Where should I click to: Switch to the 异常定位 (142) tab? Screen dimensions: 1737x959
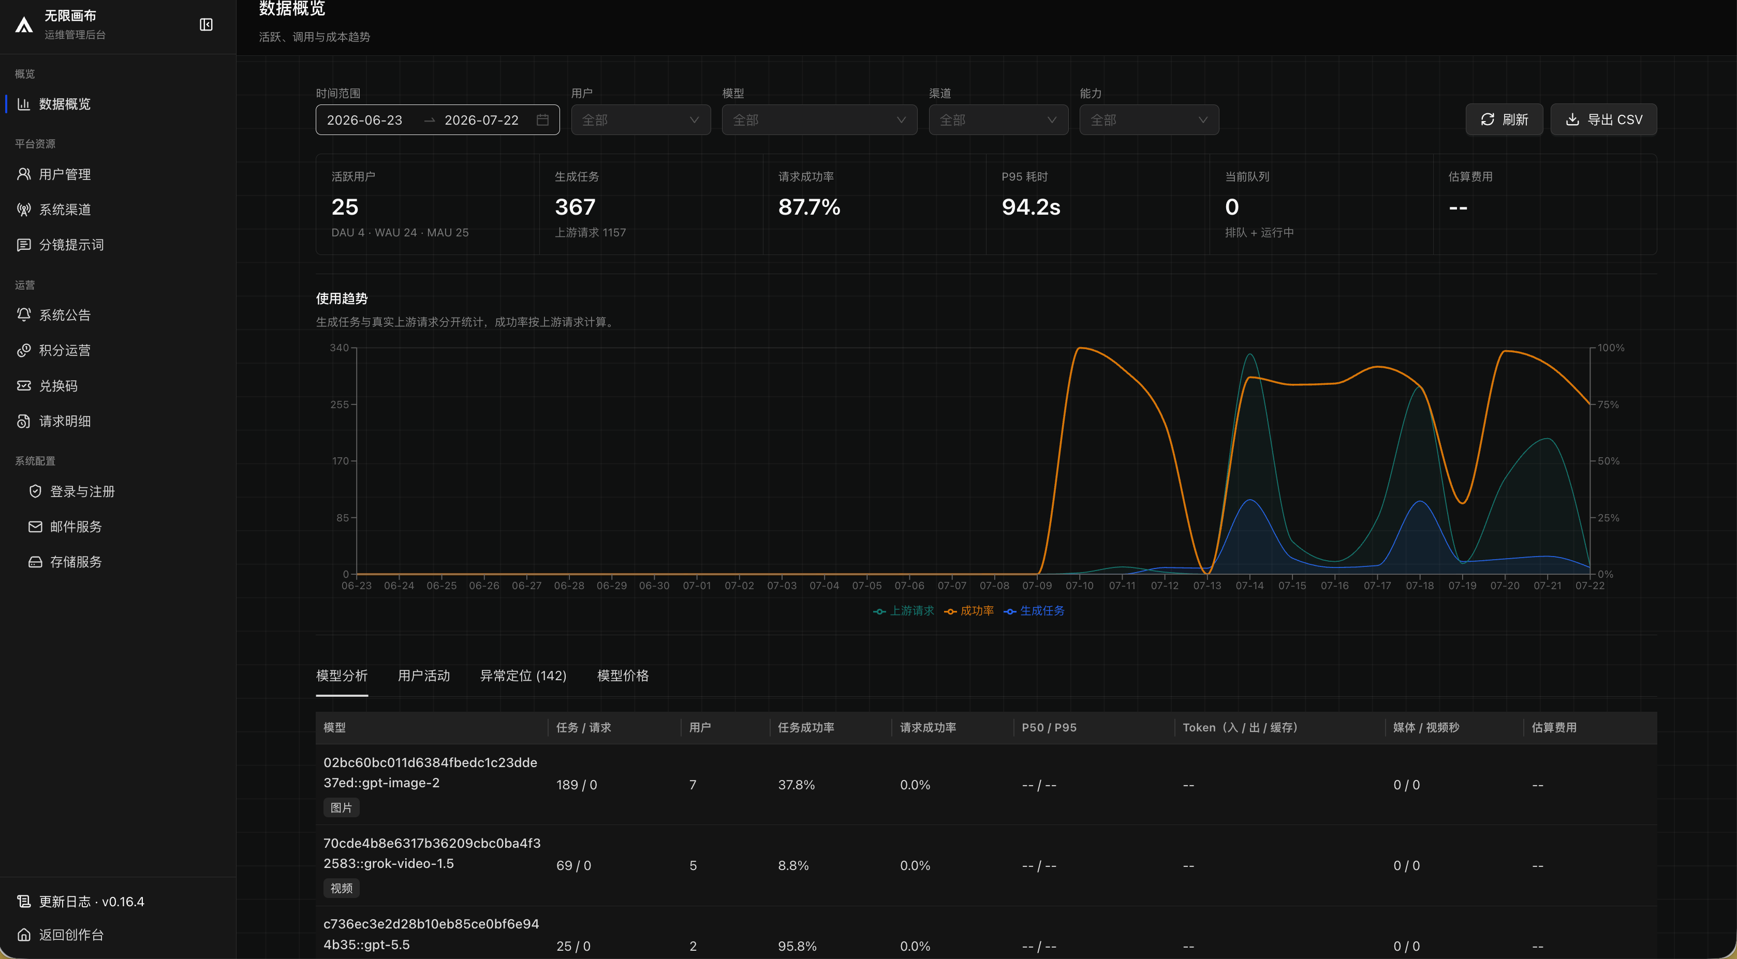click(523, 675)
